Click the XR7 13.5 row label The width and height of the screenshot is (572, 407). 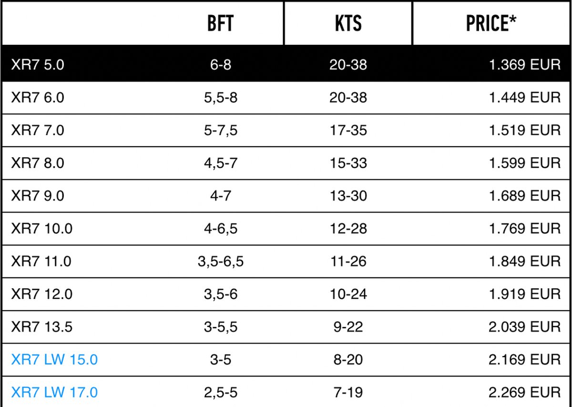pyautogui.click(x=42, y=327)
